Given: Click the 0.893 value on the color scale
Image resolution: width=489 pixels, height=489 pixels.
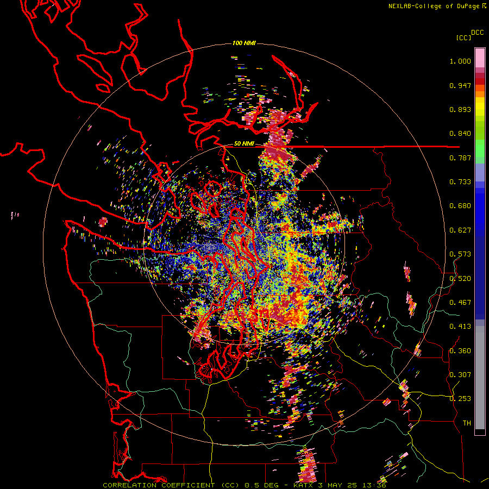Looking at the screenshot, I should point(460,109).
